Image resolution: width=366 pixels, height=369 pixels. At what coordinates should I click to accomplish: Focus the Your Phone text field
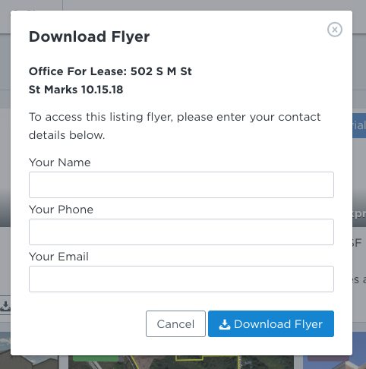click(181, 232)
